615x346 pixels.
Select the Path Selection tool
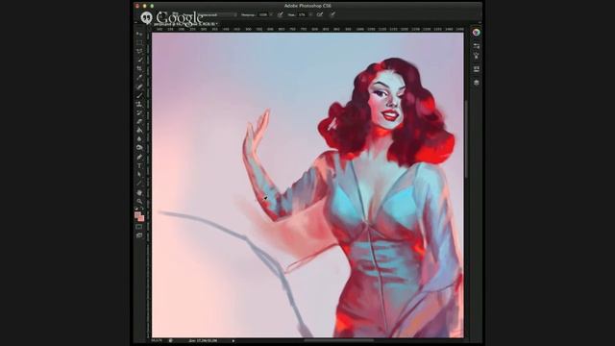139,174
